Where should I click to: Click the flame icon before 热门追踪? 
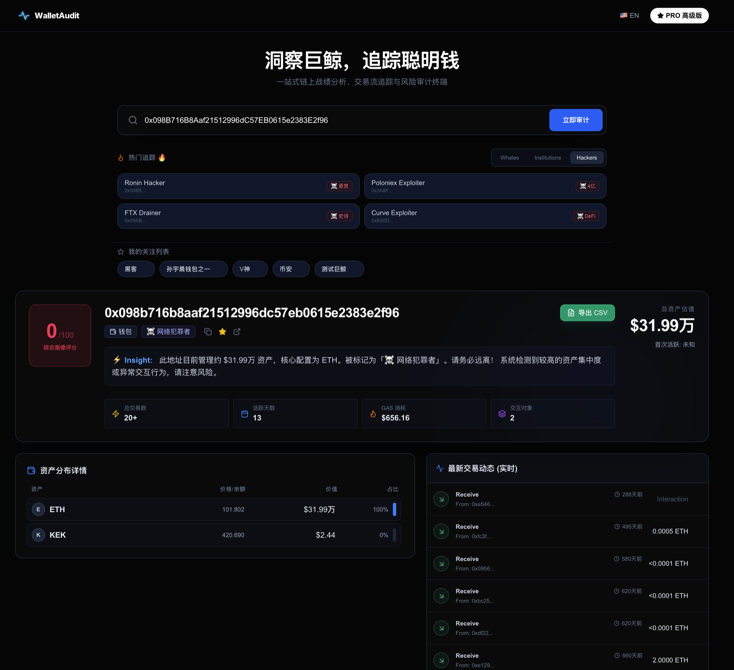pyautogui.click(x=121, y=158)
